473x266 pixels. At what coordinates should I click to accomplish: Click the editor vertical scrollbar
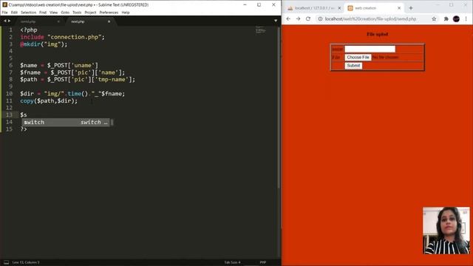[279, 107]
